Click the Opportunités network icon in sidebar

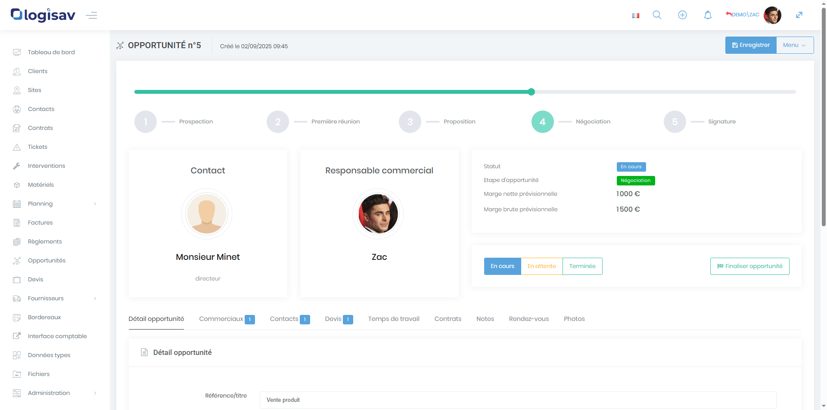(x=17, y=261)
